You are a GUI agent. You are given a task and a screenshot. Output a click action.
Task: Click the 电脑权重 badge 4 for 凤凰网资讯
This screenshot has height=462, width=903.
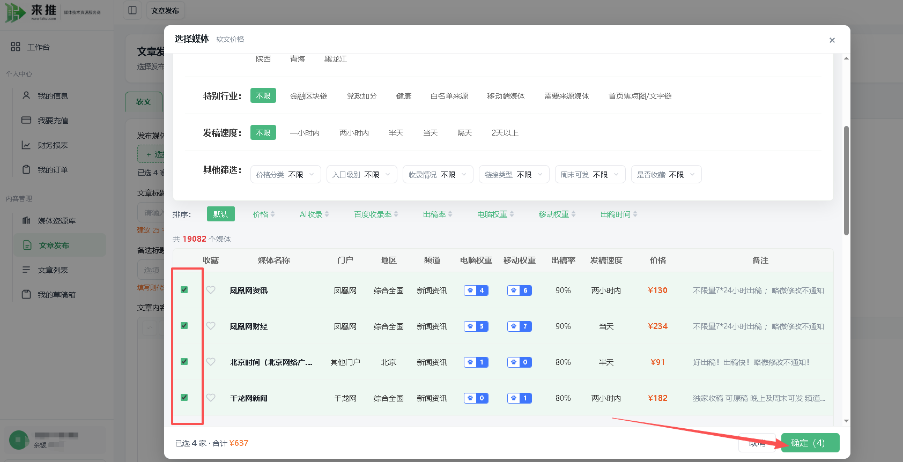click(x=476, y=290)
